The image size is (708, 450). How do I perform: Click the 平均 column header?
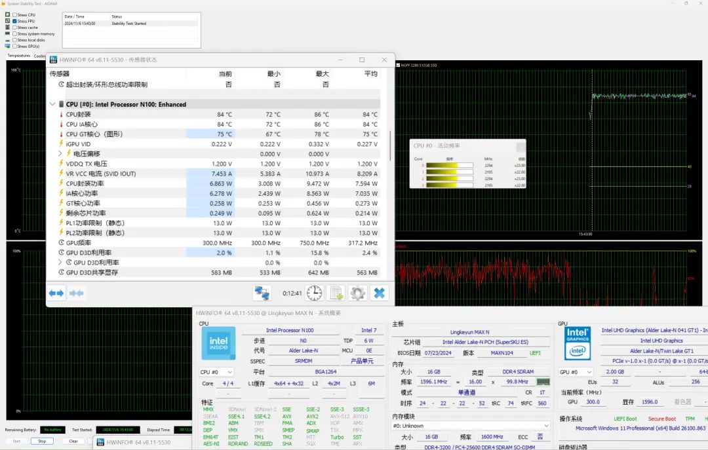pos(370,73)
